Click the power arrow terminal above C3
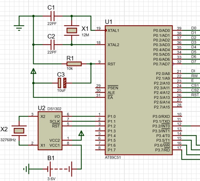This screenshot has width=200, height=181. coord(34,71)
